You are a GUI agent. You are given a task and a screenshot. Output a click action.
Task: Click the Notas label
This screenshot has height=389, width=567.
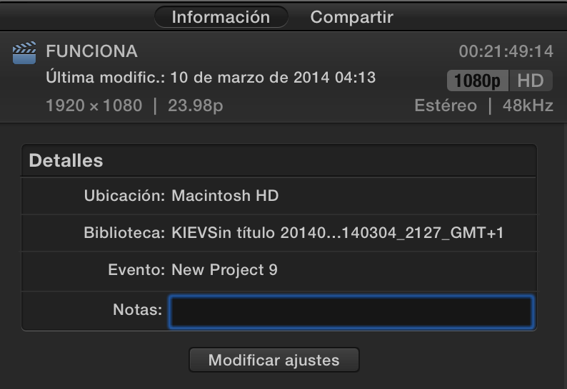click(x=137, y=310)
